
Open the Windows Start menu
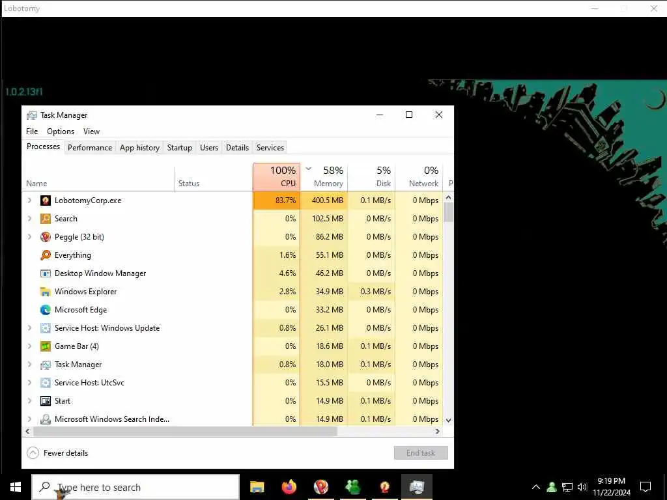pos(16,487)
